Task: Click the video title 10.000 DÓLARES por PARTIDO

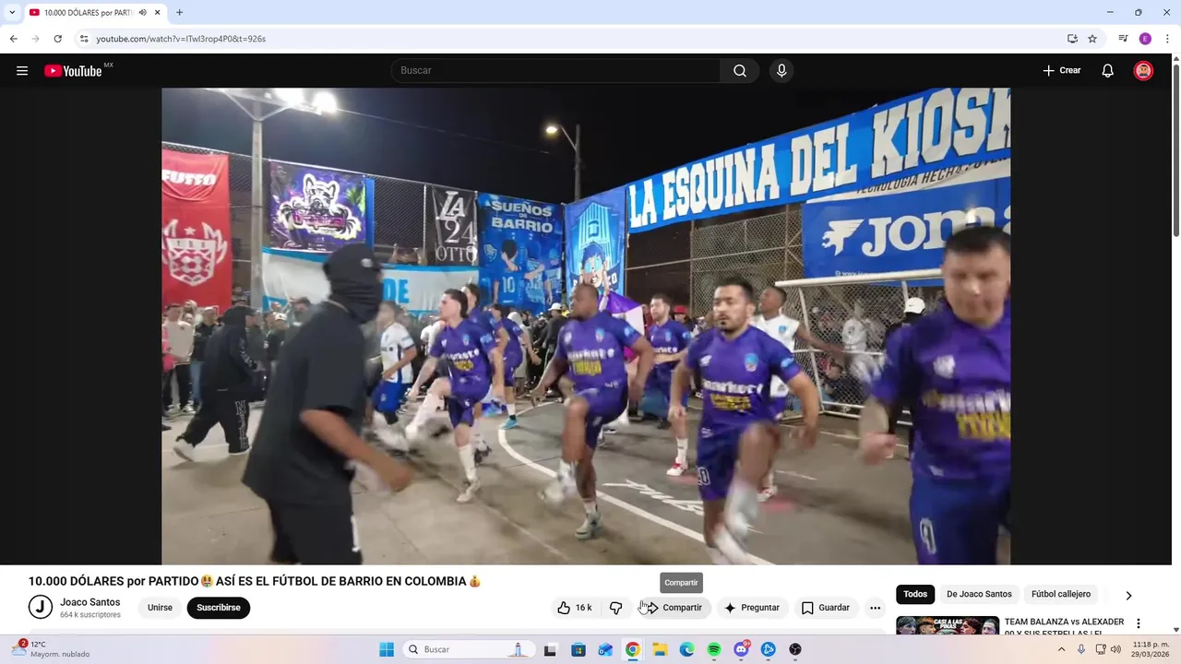Action: 255,581
